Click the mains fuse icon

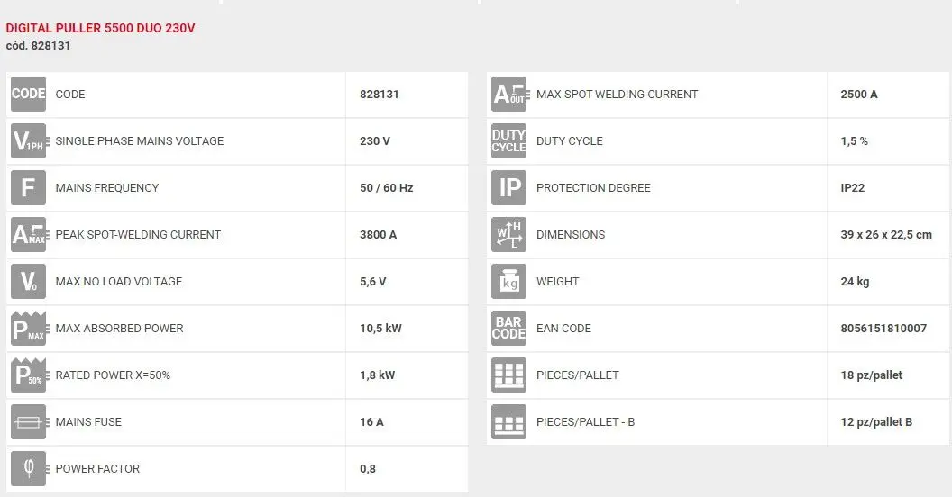tap(28, 422)
